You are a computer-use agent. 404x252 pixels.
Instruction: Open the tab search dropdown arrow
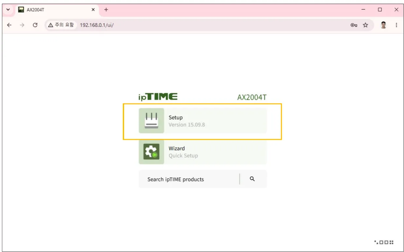point(8,10)
